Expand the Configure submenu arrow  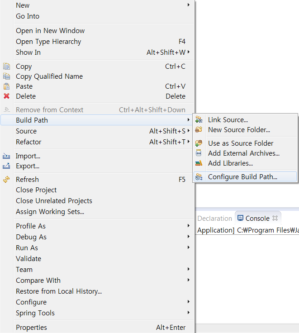click(188, 302)
